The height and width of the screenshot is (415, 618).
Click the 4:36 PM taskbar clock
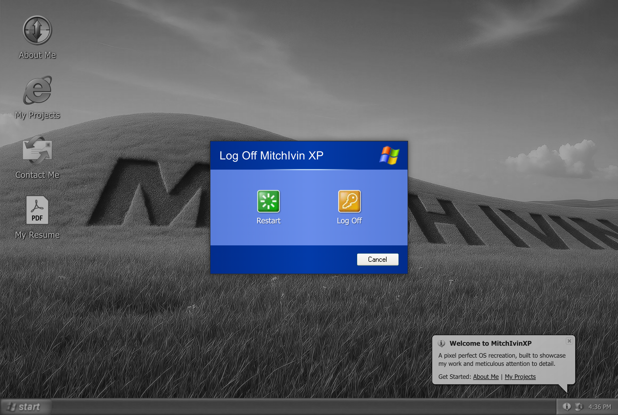(x=600, y=407)
